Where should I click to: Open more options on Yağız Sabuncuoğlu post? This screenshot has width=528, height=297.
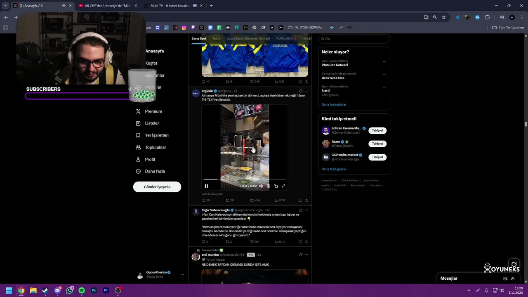pyautogui.click(x=306, y=210)
